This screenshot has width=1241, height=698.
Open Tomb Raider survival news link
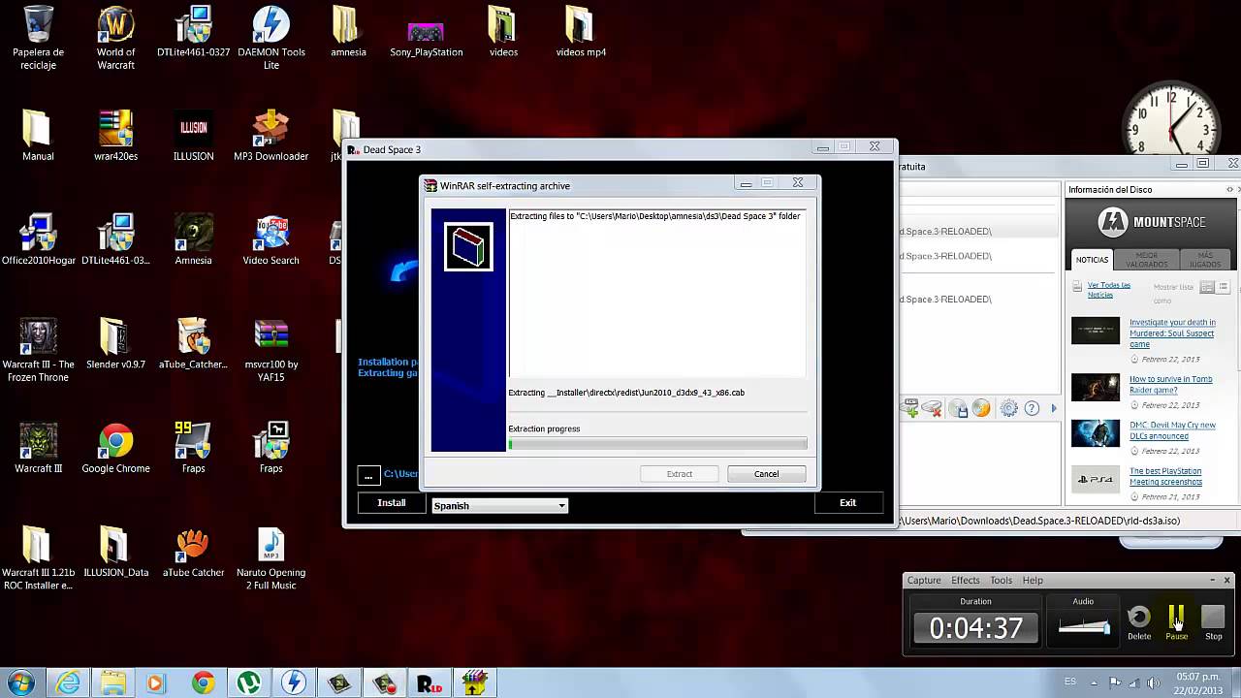(x=1170, y=385)
